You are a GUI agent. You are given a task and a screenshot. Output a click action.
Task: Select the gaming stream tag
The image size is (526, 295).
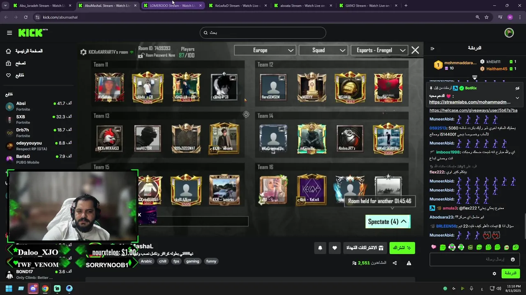[x=192, y=261]
